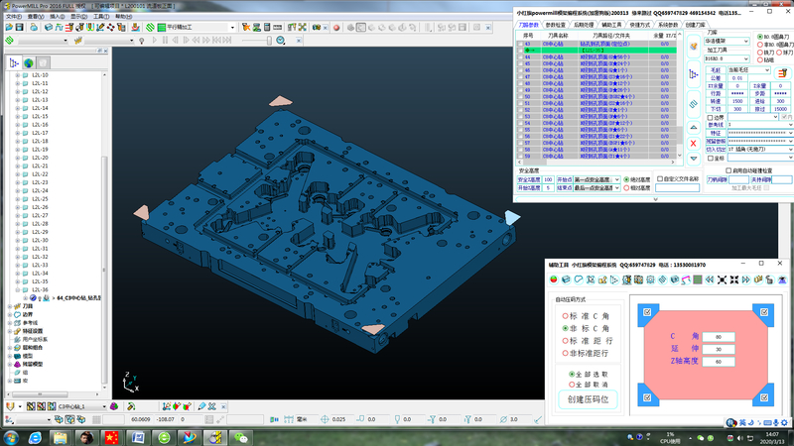Enable 启用自动碰撞检查 checkbox
The image size is (794, 446).
pyautogui.click(x=728, y=170)
